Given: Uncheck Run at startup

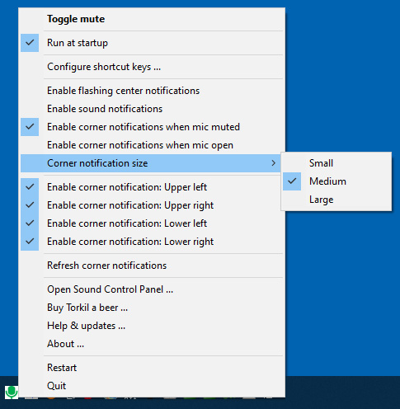Looking at the screenshot, I should (152, 43).
